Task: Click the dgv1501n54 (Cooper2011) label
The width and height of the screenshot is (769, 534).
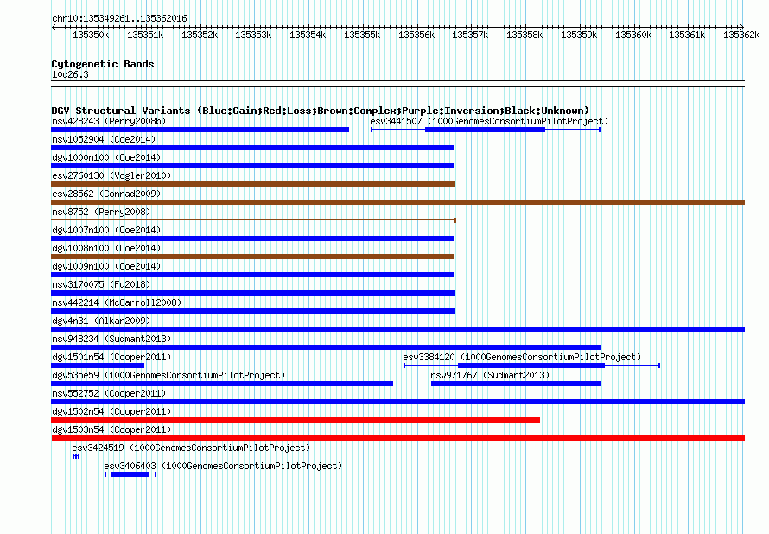Action: [x=111, y=357]
